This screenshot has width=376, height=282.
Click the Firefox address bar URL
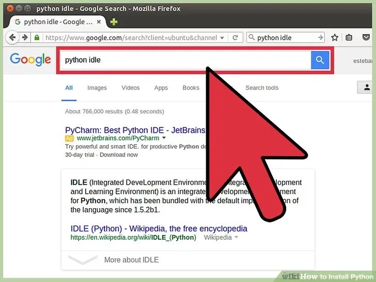(131, 38)
